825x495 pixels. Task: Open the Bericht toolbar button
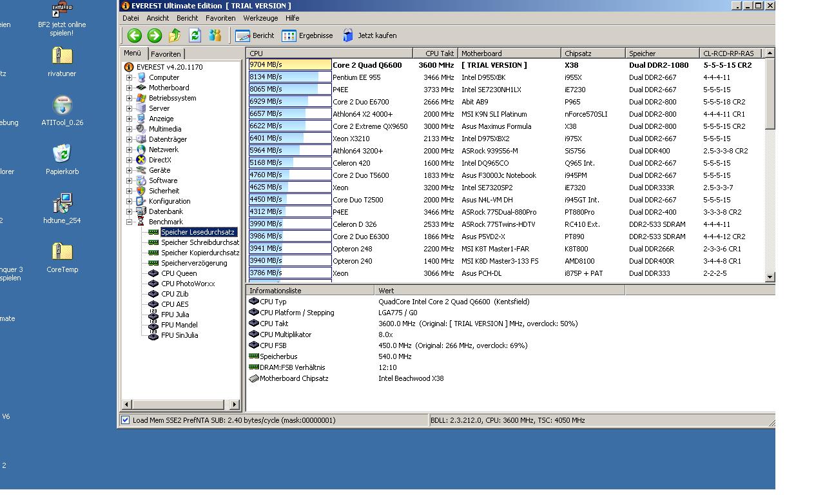[255, 35]
